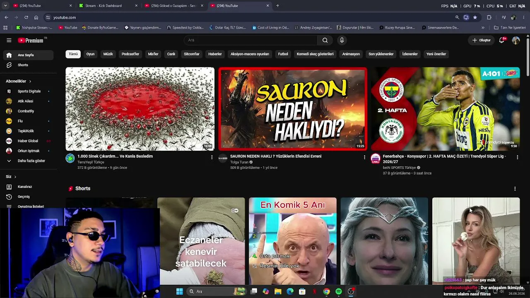Select the Tümü filter chip
This screenshot has height=298, width=530.
pos(73,54)
